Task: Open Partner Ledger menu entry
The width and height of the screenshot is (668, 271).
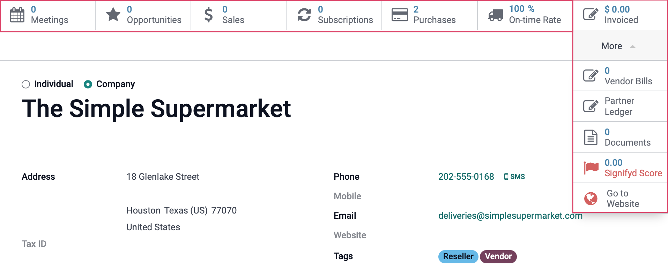Action: tap(620, 106)
